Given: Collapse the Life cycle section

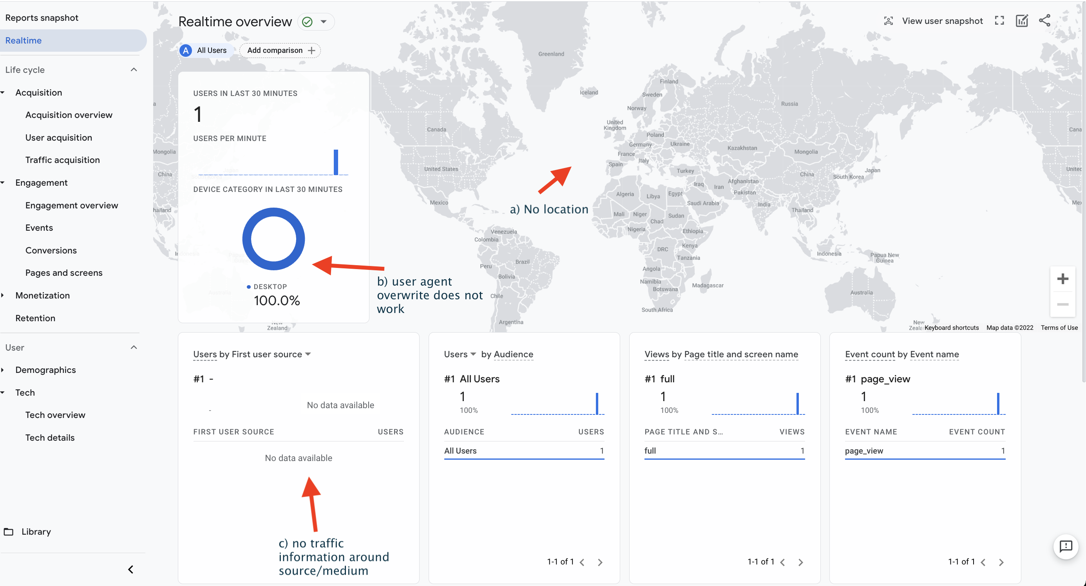Looking at the screenshot, I should (134, 70).
